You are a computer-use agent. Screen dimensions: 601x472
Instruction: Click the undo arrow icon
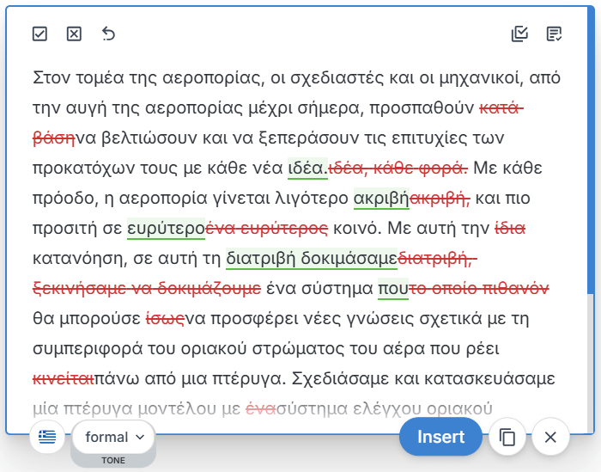(x=108, y=34)
